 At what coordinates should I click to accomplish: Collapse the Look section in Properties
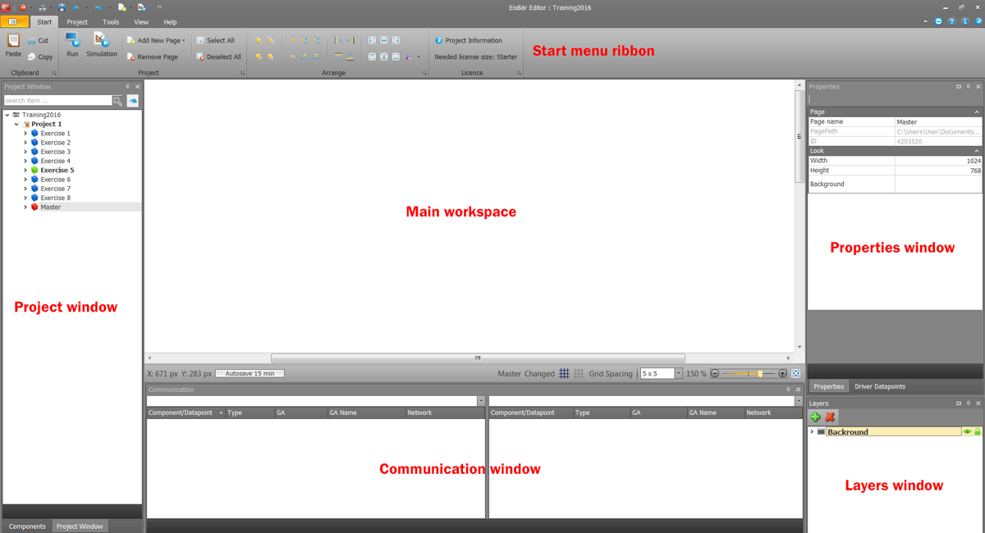tap(977, 151)
